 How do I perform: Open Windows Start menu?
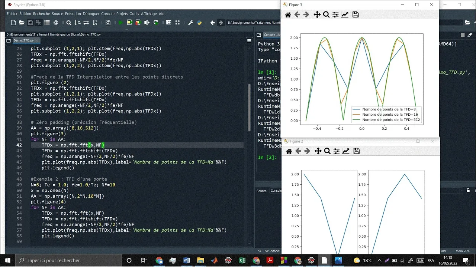pos(8,260)
